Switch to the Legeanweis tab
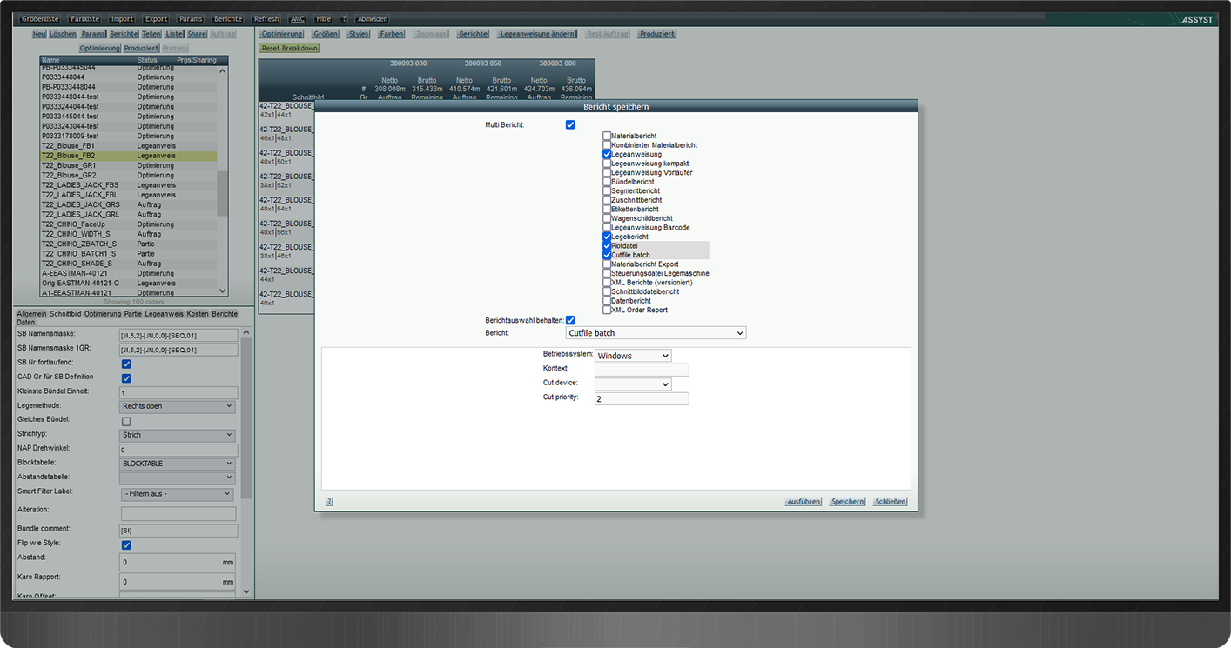Screen dimensions: 1231x648 pos(165,313)
